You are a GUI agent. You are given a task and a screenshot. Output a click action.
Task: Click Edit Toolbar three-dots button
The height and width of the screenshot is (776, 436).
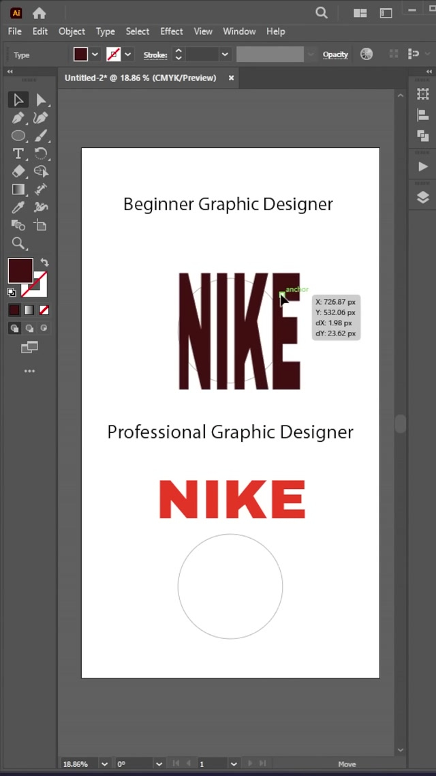point(29,372)
